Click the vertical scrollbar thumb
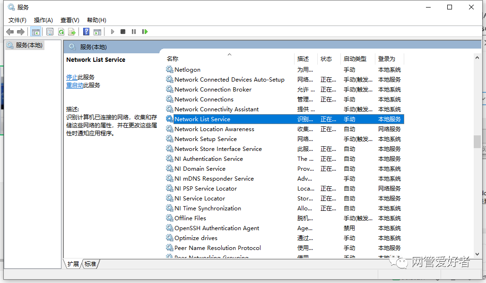The image size is (486, 283). pyautogui.click(x=477, y=141)
